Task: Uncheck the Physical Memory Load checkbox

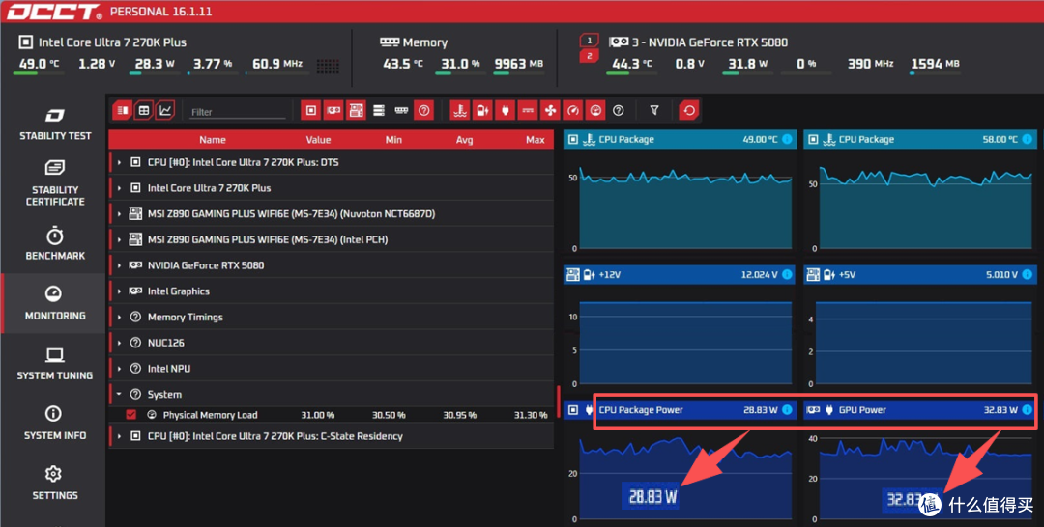Action: (131, 415)
